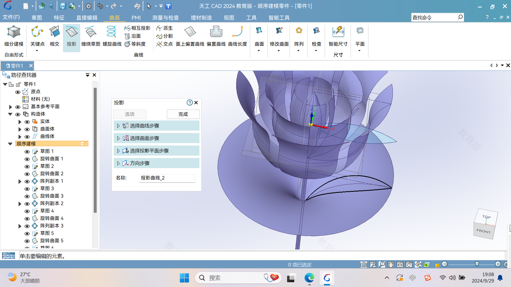The image size is (511, 287).
Task: Expand the 曲线体 node
Action: pyautogui.click(x=20, y=137)
